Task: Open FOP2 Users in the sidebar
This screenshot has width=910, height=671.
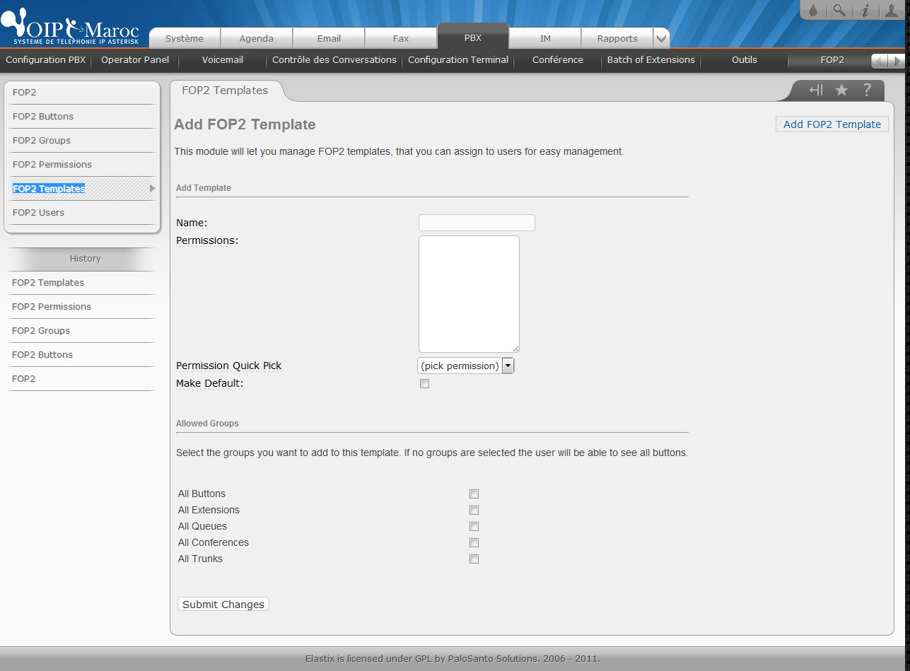Action: 38,213
